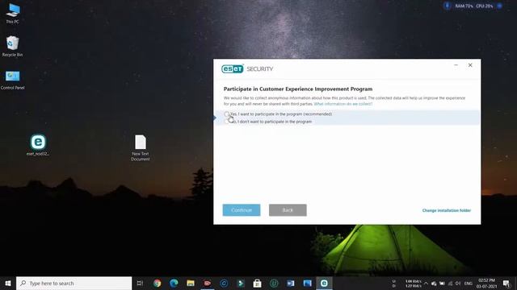The image size is (517, 290).
Task: Open Control Panel desktop icon
Action: [x=13, y=80]
